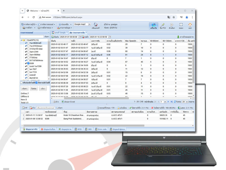Open start date calendar picker icon

click(x=80, y=37)
